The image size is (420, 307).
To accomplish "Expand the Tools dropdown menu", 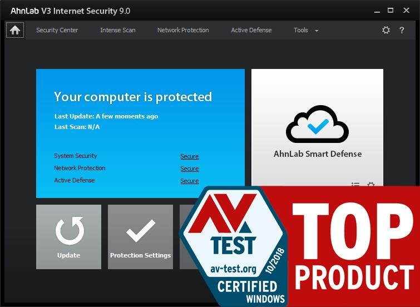I will pyautogui.click(x=306, y=30).
